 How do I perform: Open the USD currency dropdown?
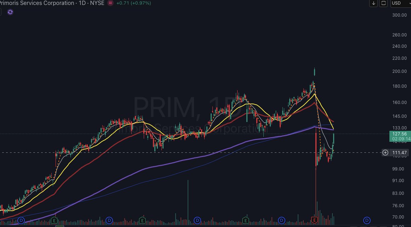point(400,3)
